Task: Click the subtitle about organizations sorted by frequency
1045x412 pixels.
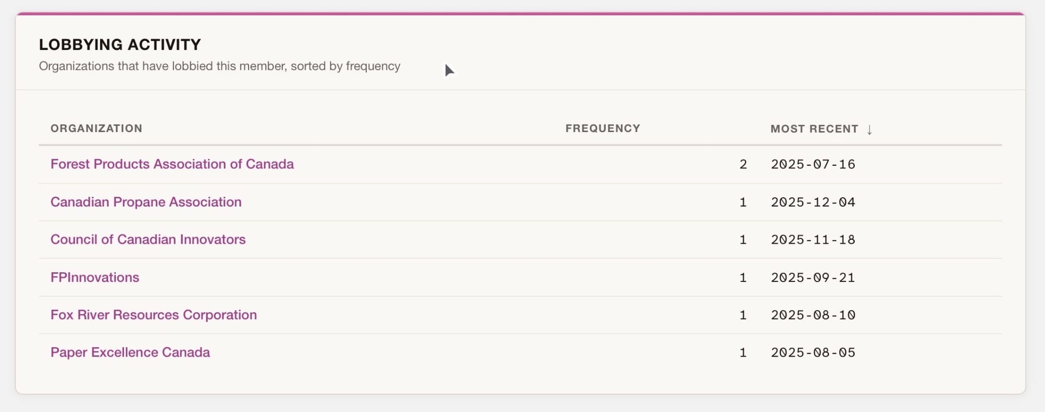Action: (219, 66)
